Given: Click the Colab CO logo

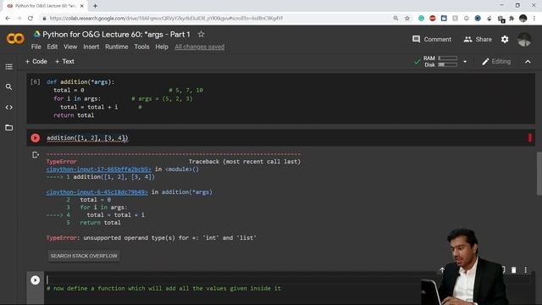Looking at the screenshot, I should point(15,38).
